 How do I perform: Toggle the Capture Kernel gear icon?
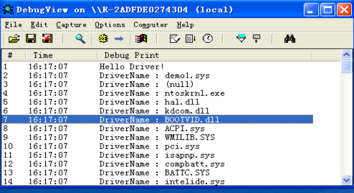(103, 39)
